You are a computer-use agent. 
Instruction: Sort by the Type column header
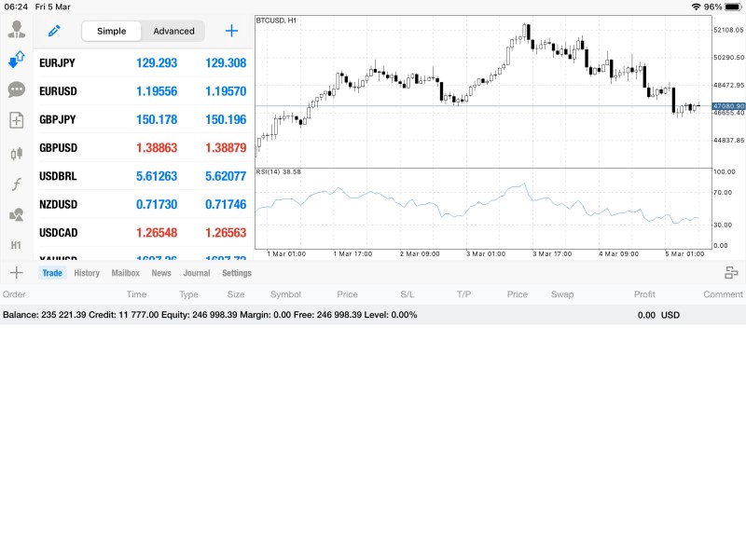click(188, 294)
